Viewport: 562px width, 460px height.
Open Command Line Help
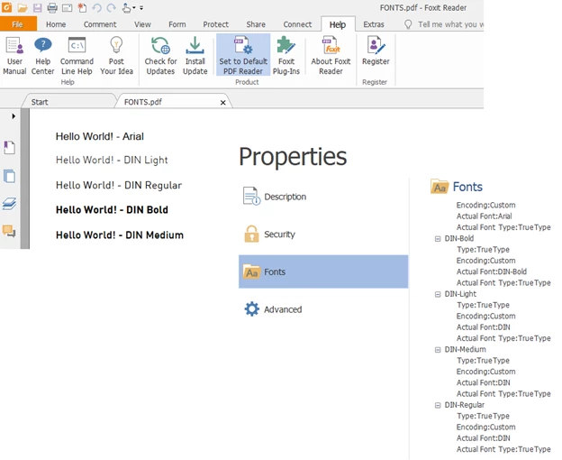pyautogui.click(x=77, y=56)
